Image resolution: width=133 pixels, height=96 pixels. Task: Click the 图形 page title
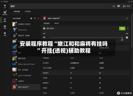13,6
